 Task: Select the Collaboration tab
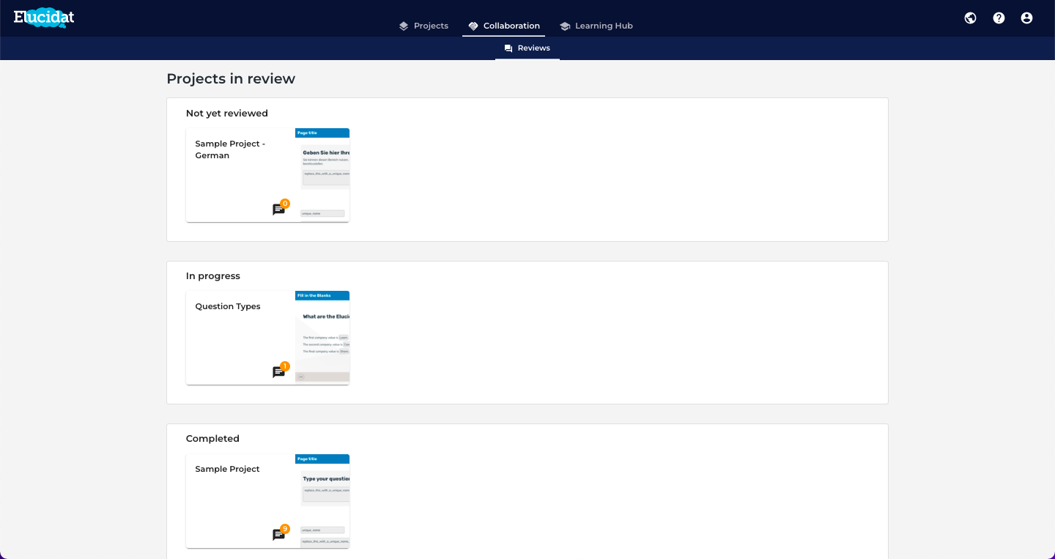click(504, 26)
